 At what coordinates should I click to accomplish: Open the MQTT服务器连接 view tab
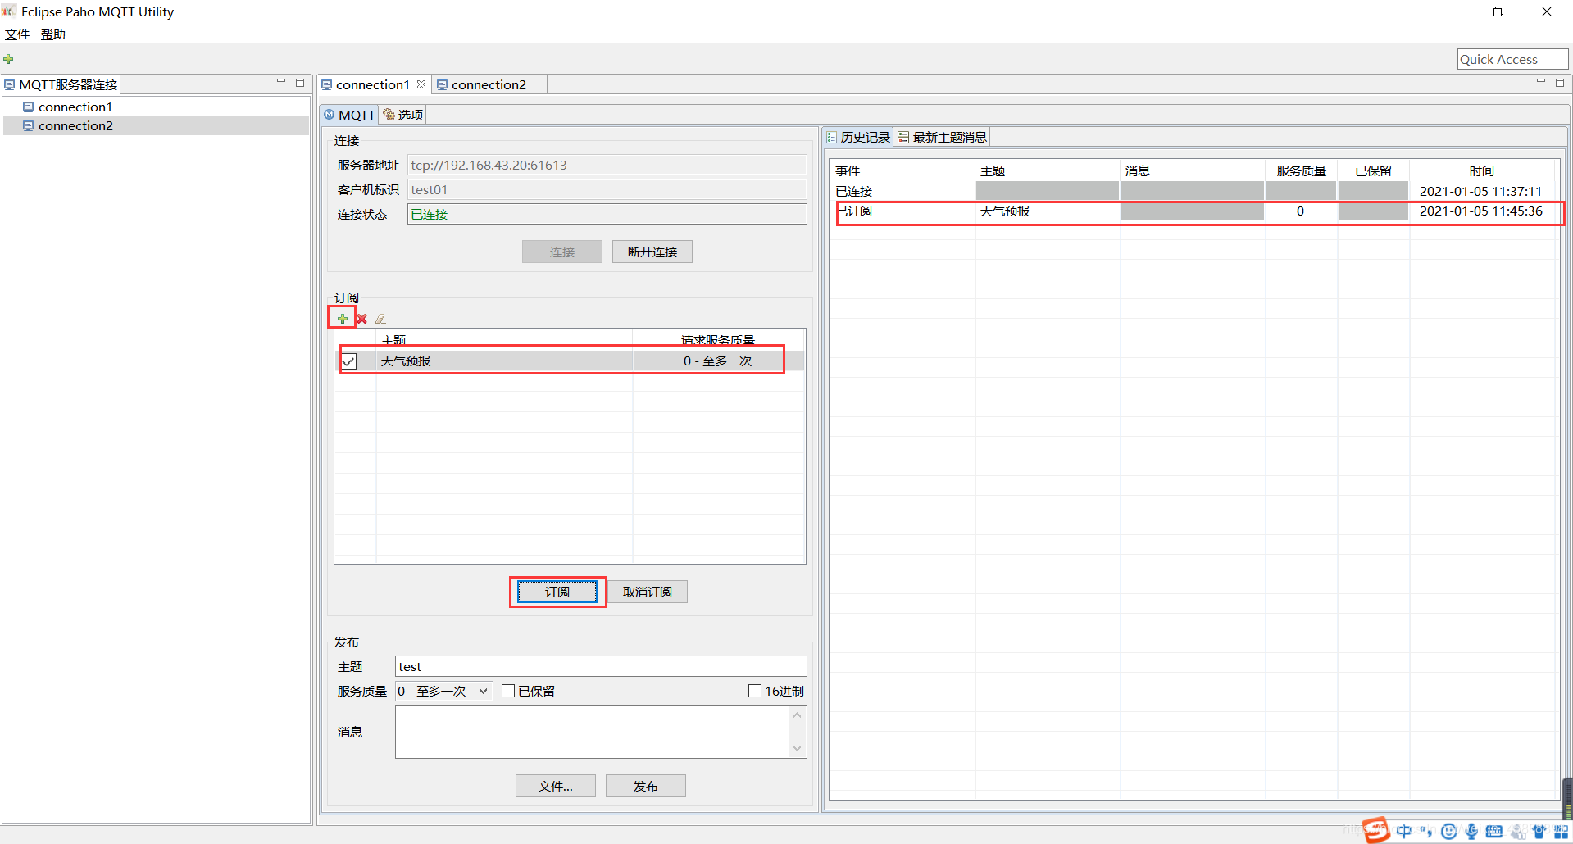pyautogui.click(x=61, y=84)
